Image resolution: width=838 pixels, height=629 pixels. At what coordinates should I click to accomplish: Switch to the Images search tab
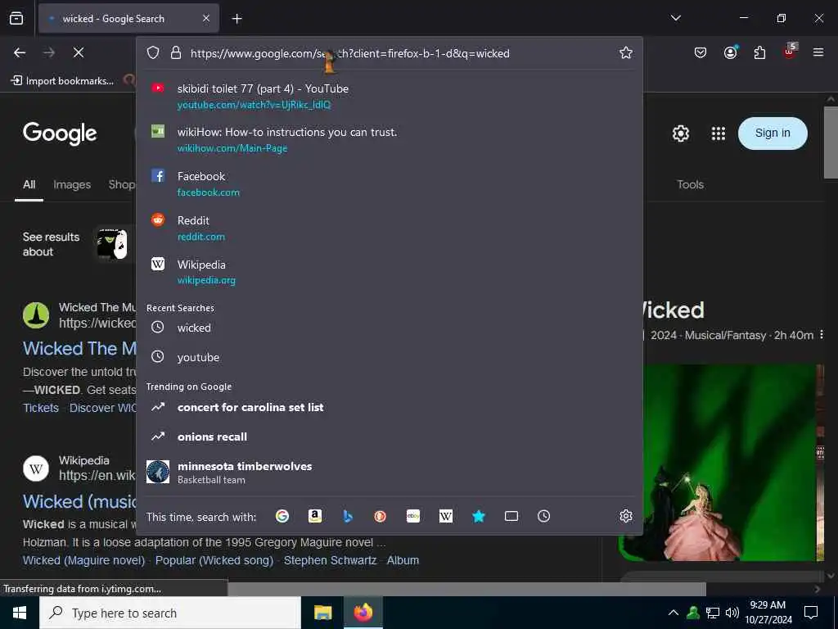[72, 184]
